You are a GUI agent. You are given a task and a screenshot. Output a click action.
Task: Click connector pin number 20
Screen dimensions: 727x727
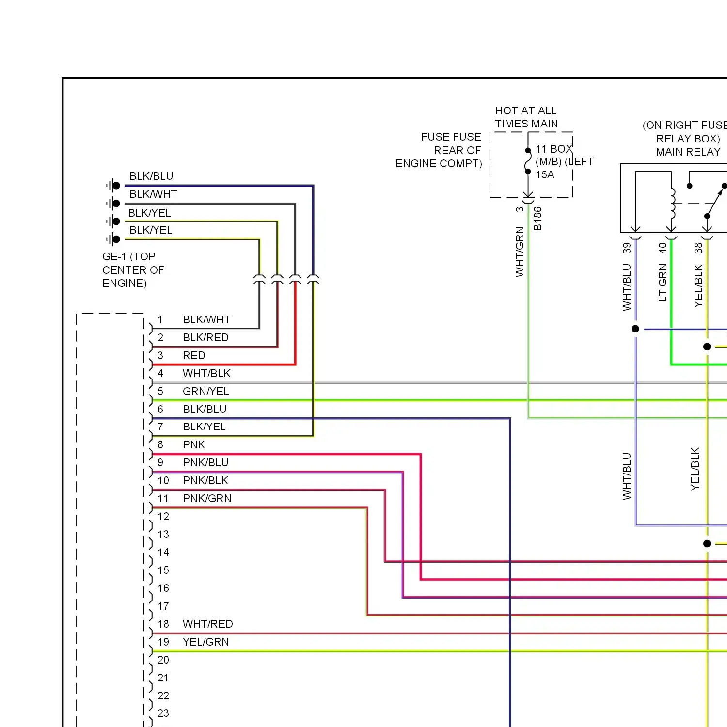(163, 660)
